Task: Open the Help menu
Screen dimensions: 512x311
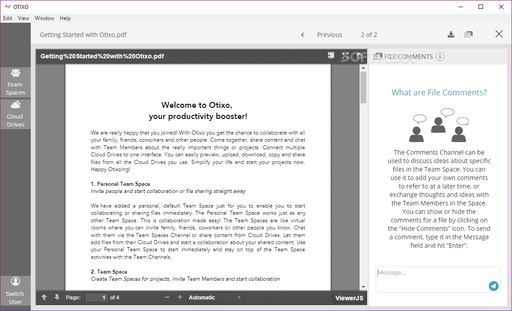Action: coord(65,18)
